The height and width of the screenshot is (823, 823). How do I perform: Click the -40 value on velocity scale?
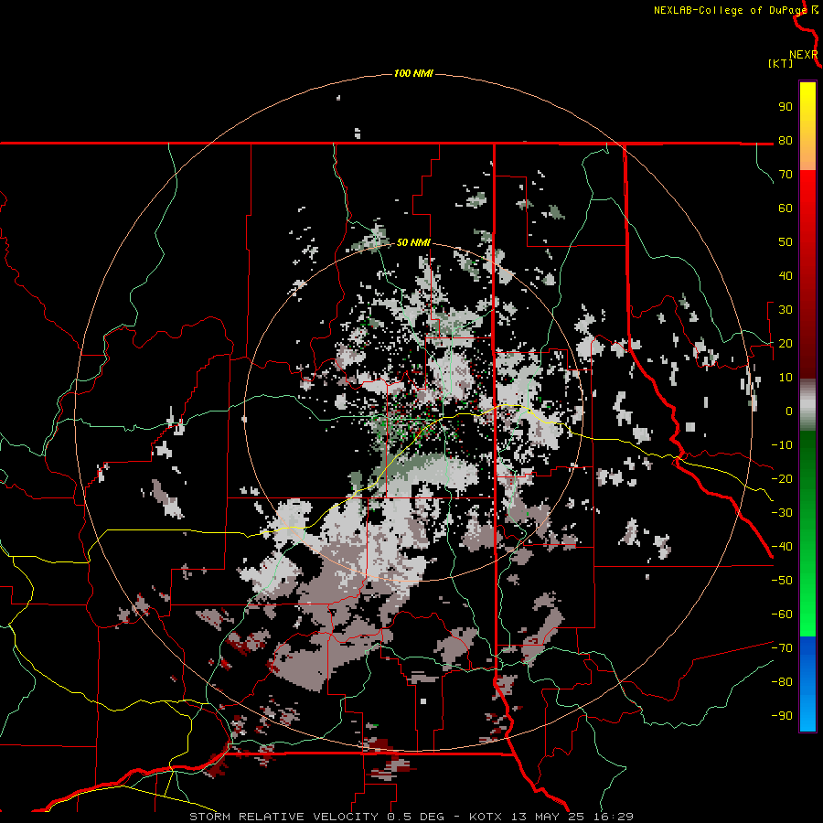[782, 547]
